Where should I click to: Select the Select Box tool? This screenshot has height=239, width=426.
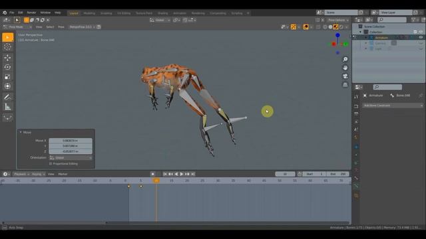7,37
